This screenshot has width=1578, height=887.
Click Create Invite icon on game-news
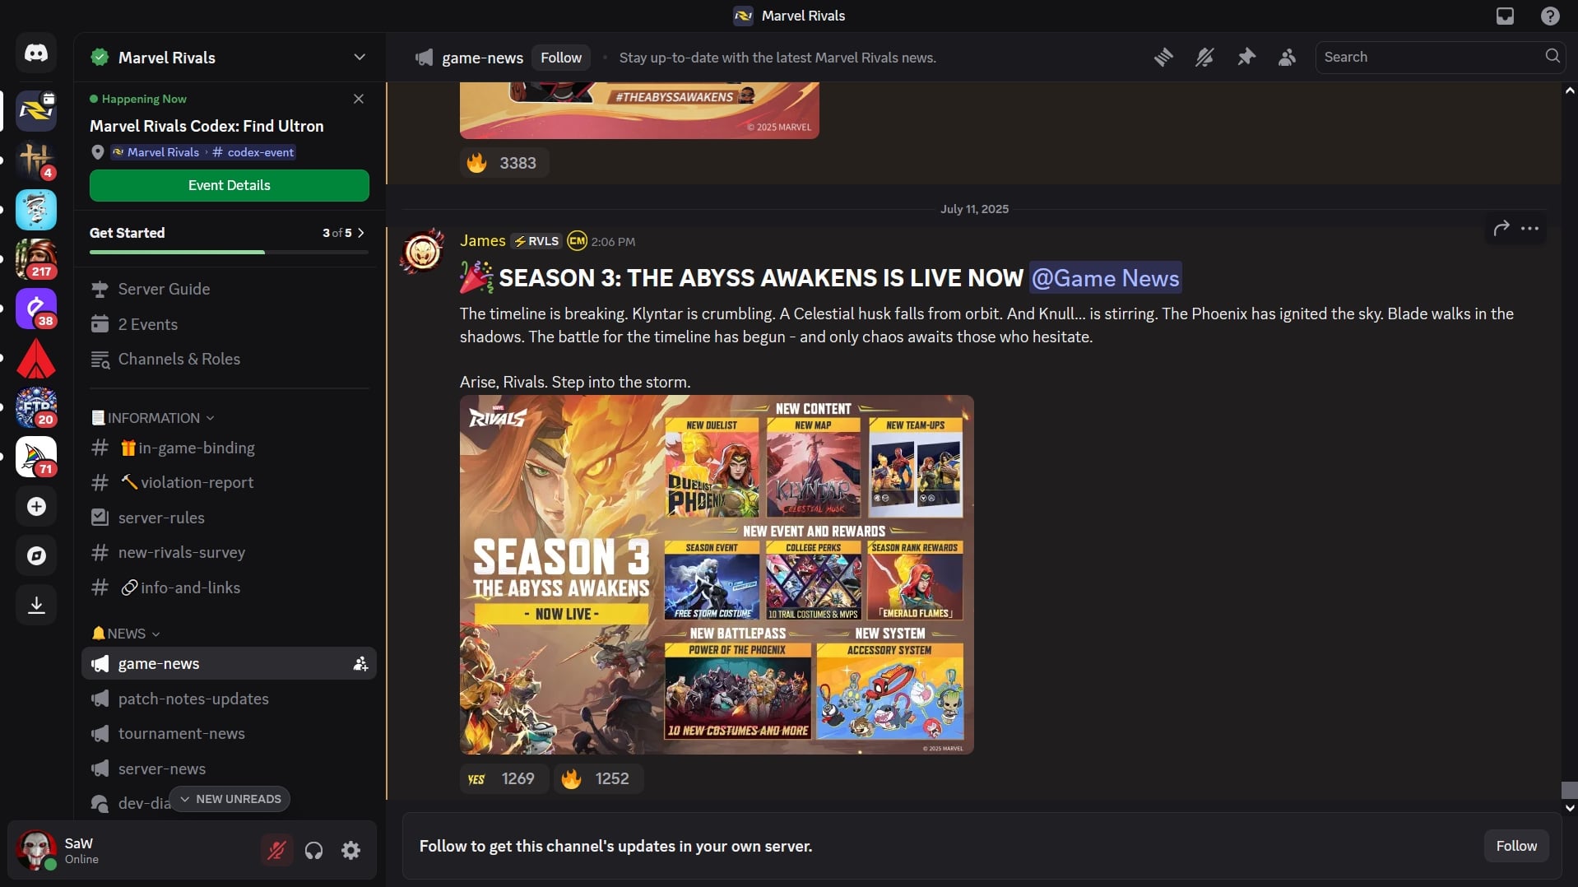point(360,664)
